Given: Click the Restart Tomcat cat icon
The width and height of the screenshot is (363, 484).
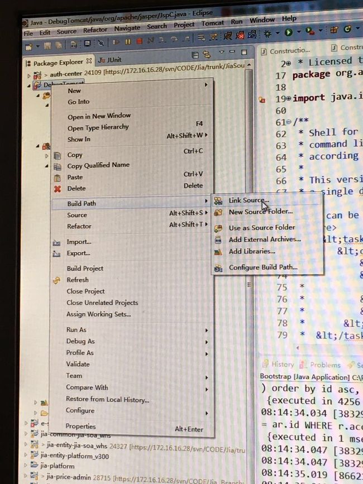Looking at the screenshot, I should [252, 34].
